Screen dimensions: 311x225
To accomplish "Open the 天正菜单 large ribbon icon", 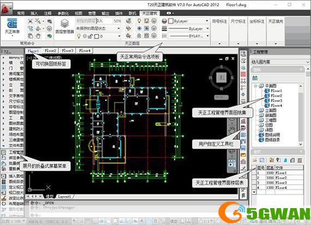I will click(12, 26).
